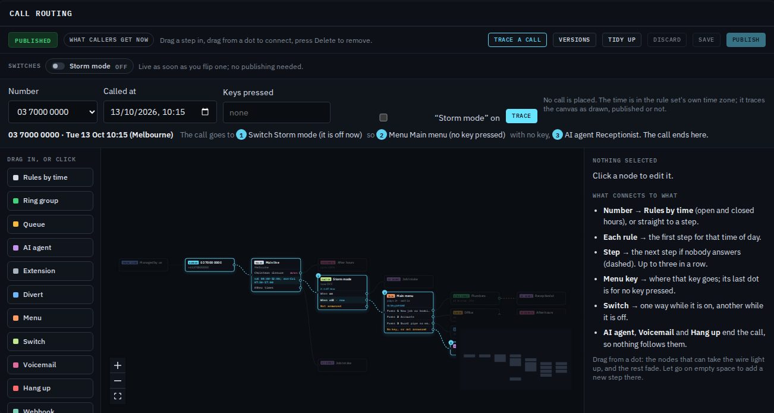Add a Ring group step
The width and height of the screenshot is (774, 413).
click(x=51, y=201)
